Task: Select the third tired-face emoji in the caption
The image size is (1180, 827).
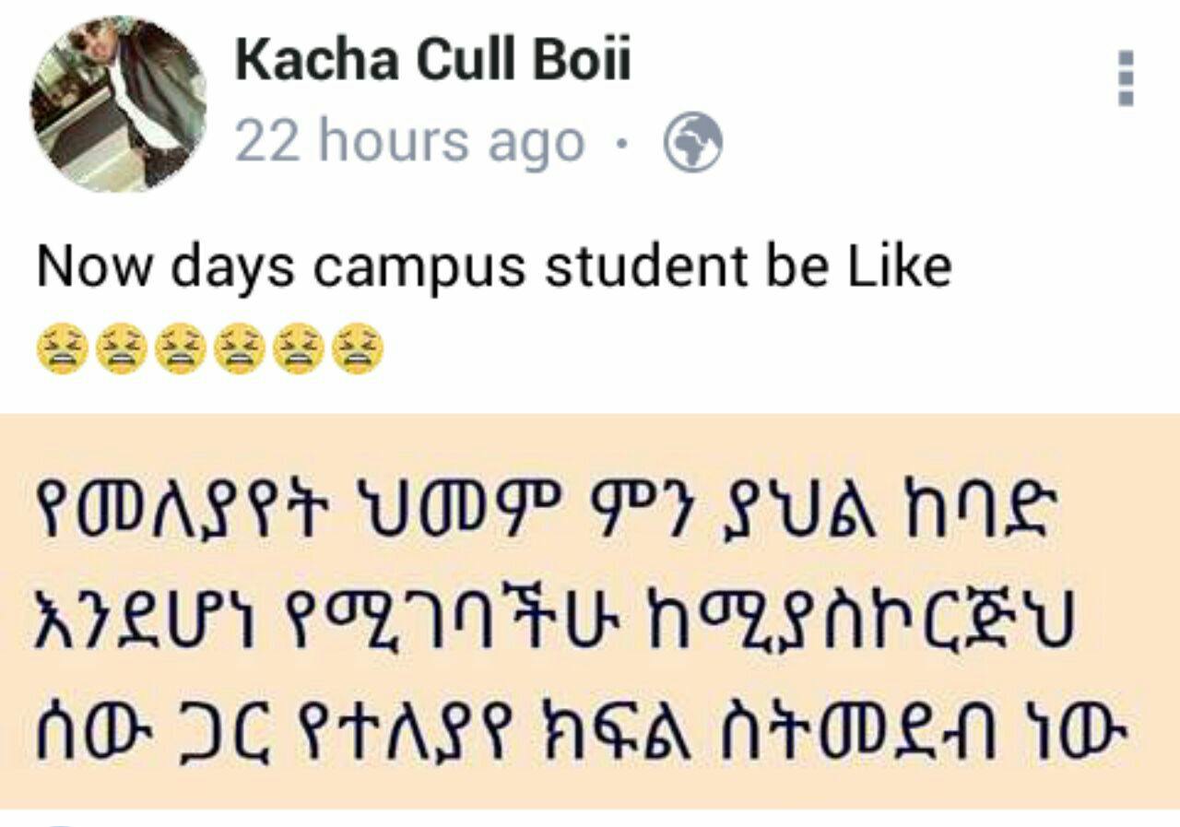Action: tap(180, 349)
